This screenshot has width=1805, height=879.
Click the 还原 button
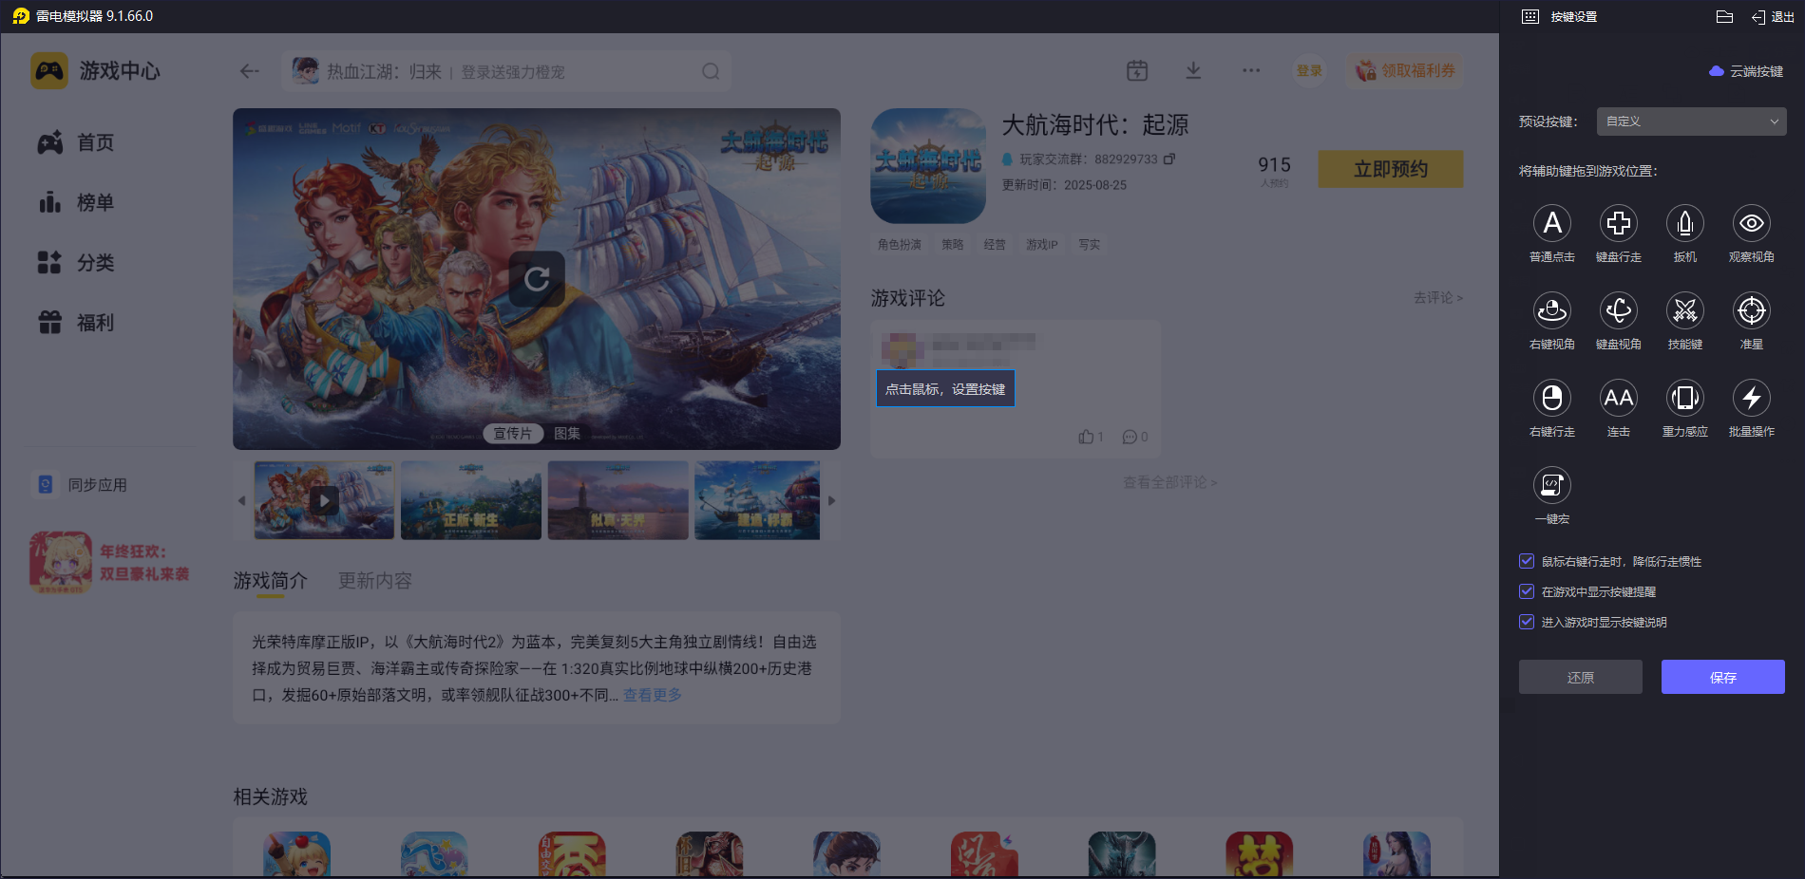(1580, 677)
